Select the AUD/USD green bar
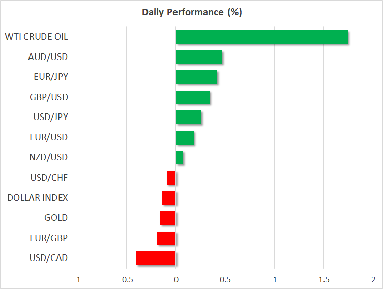This screenshot has height=289, width=383. pyautogui.click(x=199, y=57)
